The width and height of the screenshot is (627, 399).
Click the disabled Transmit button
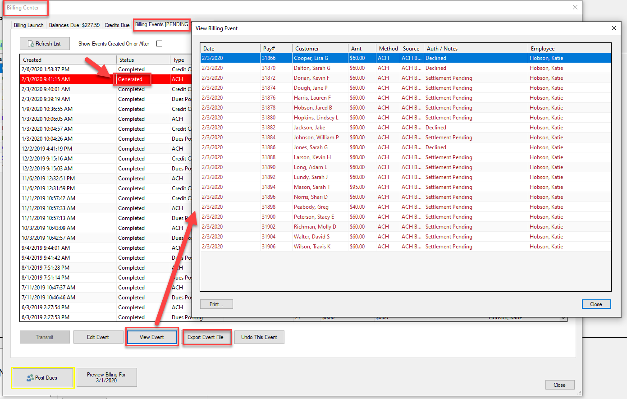point(45,337)
